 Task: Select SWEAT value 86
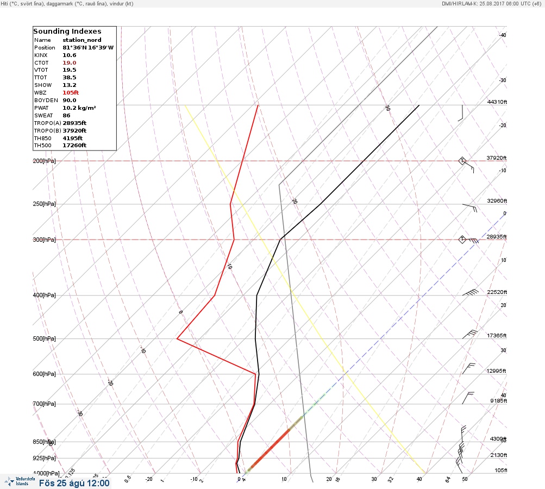(66, 116)
